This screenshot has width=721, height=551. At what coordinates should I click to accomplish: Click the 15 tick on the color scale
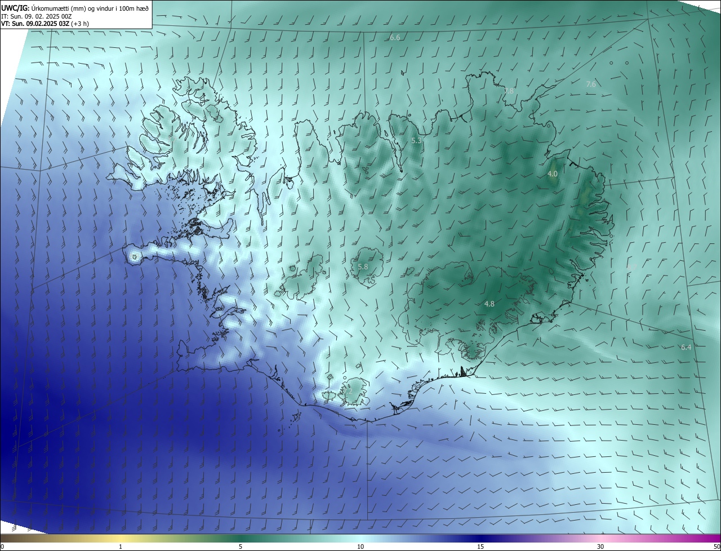click(480, 547)
